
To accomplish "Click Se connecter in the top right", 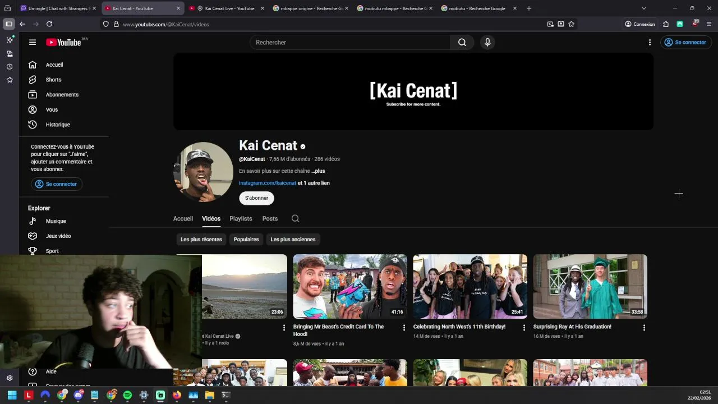I will pyautogui.click(x=685, y=42).
